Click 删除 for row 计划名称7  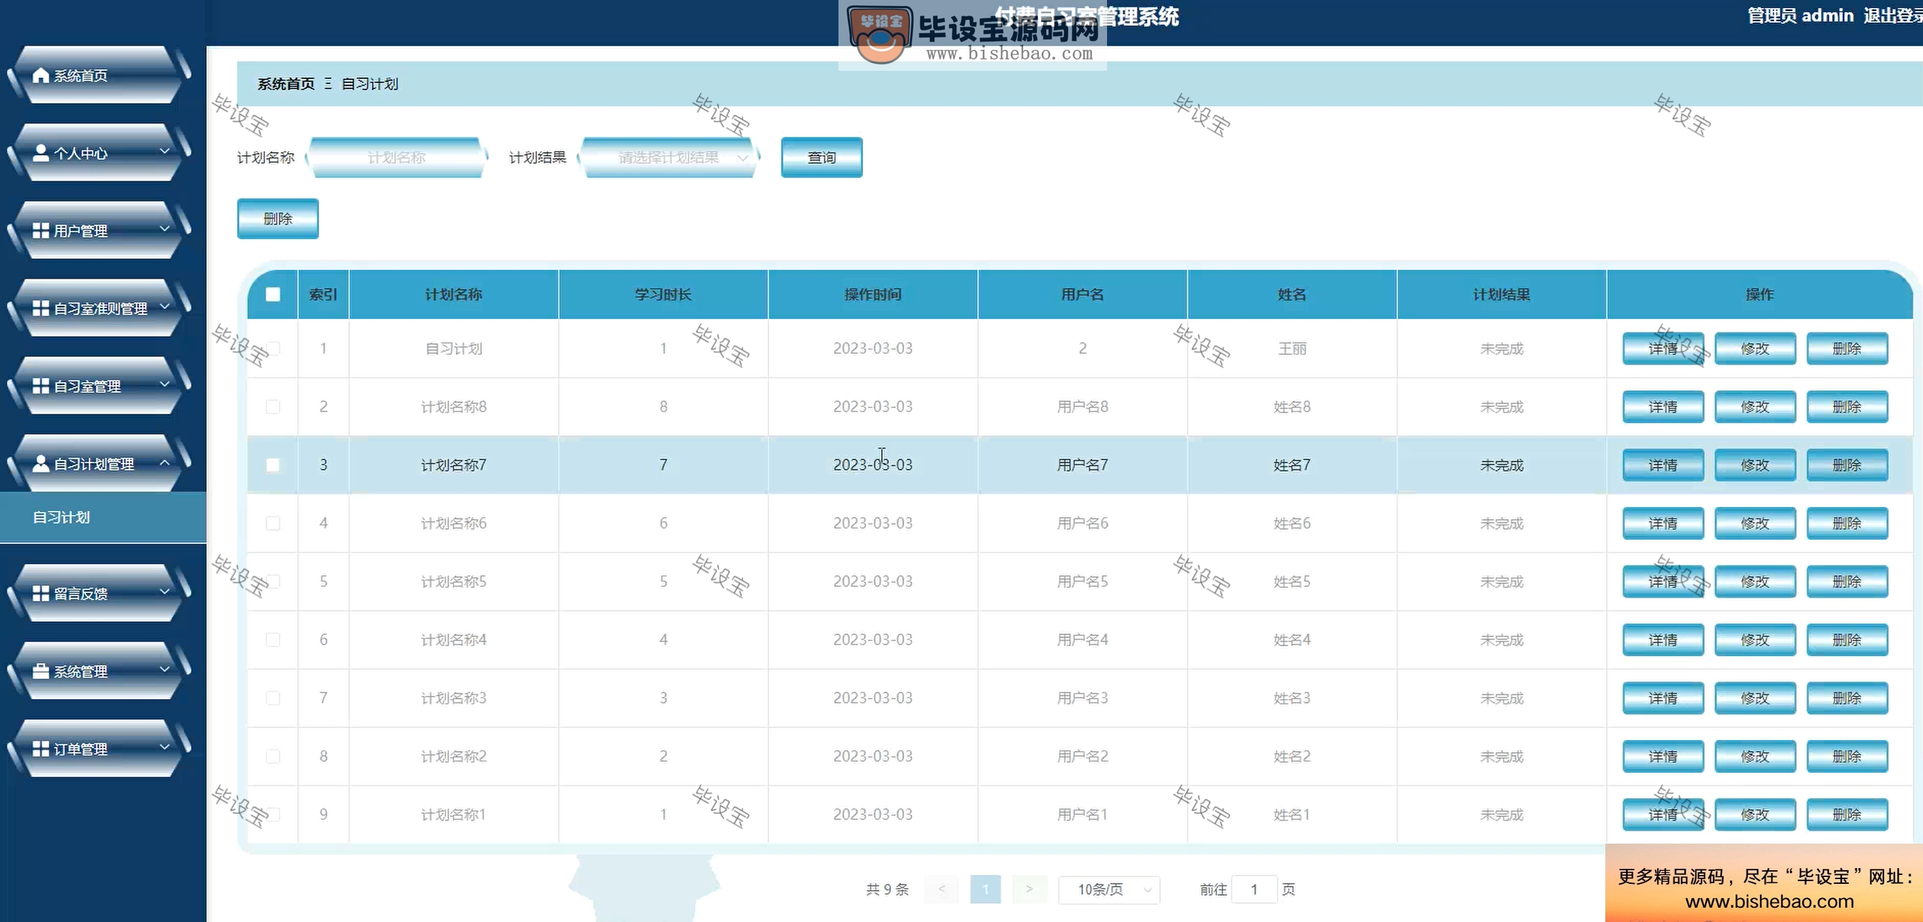[x=1847, y=465]
